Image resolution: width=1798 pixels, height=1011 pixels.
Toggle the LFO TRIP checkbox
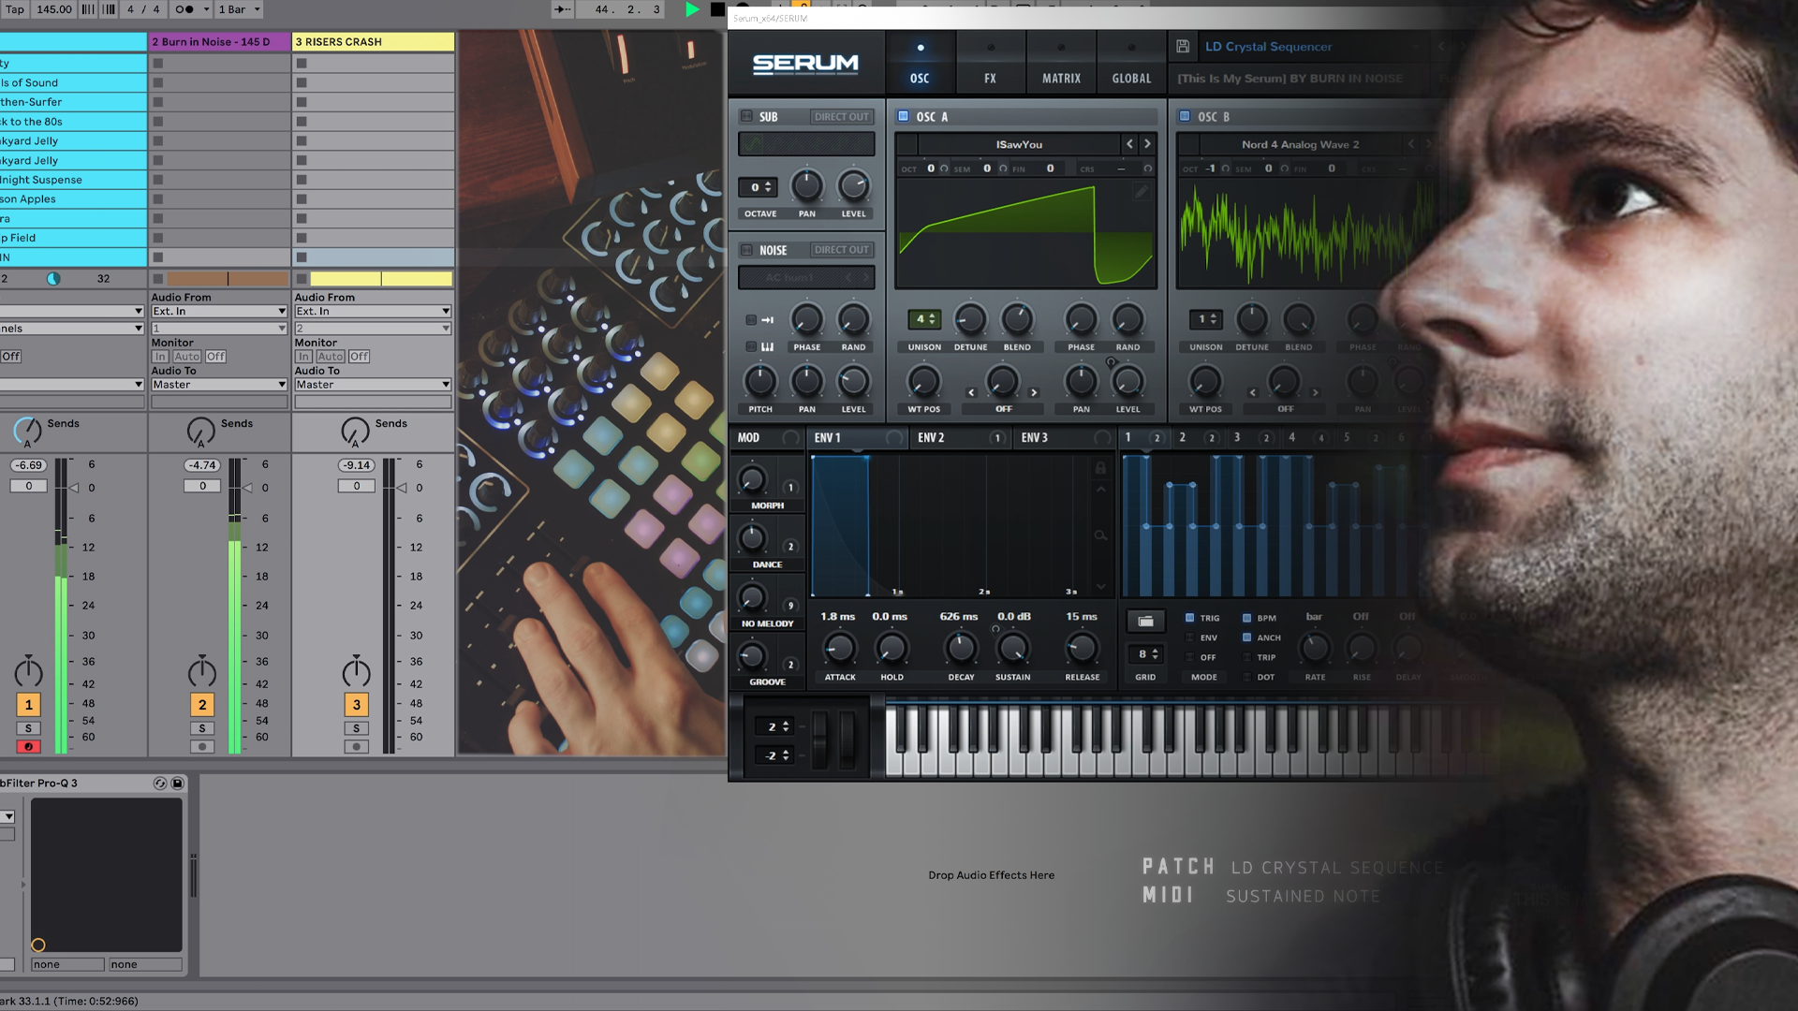tap(1247, 657)
